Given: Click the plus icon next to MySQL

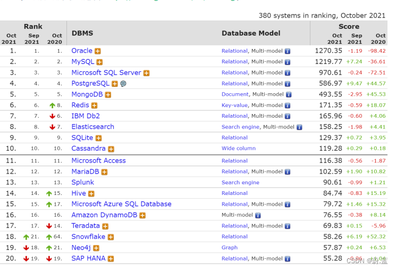Looking at the screenshot, I should pyautogui.click(x=99, y=62).
